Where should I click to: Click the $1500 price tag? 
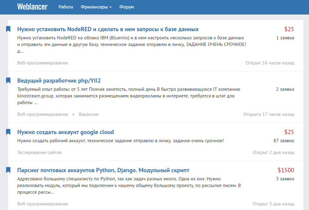pyautogui.click(x=287, y=170)
